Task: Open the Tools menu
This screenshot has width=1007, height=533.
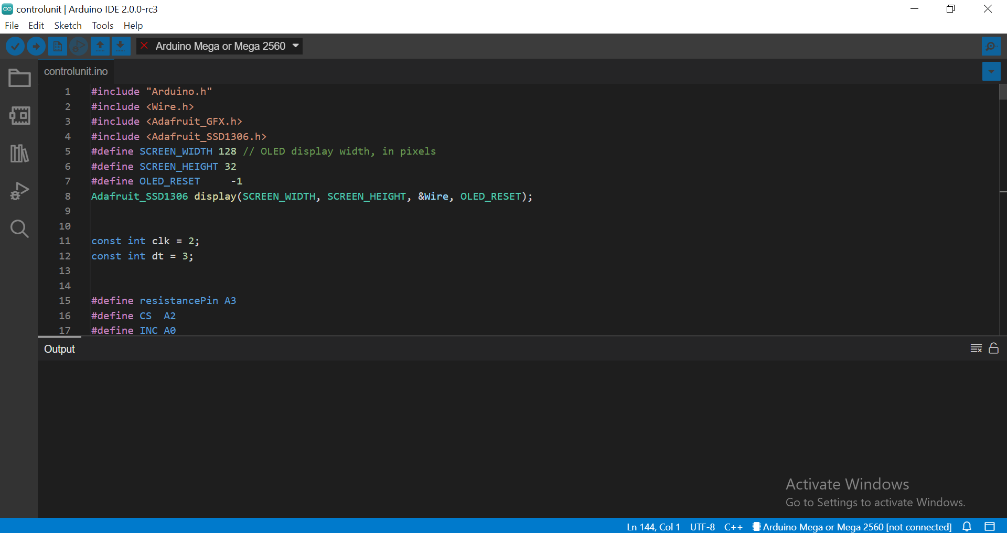Action: point(102,25)
